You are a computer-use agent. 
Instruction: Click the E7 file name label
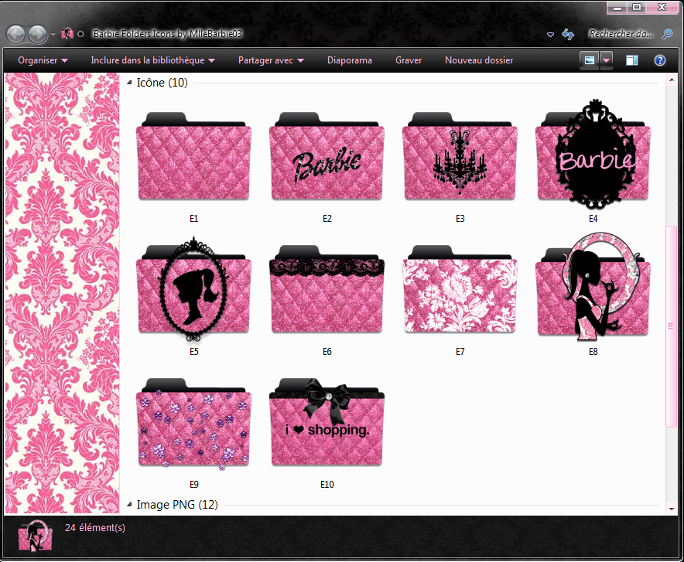click(460, 352)
